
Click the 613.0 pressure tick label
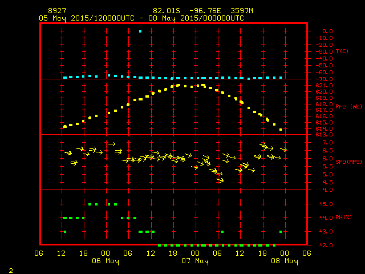tap(325, 135)
